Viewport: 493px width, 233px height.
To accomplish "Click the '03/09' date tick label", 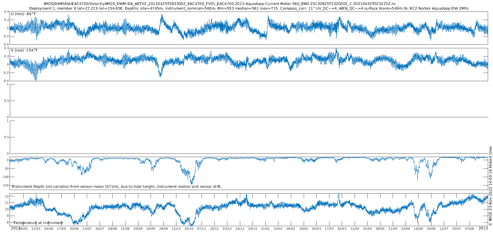I will [138, 229].
